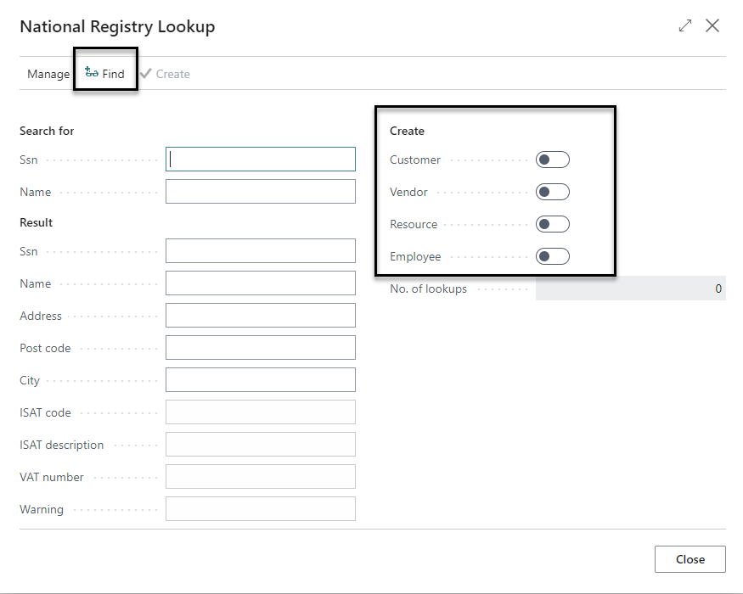Select the Find action label
Image resolution: width=743 pixels, height=594 pixels.
pos(113,74)
